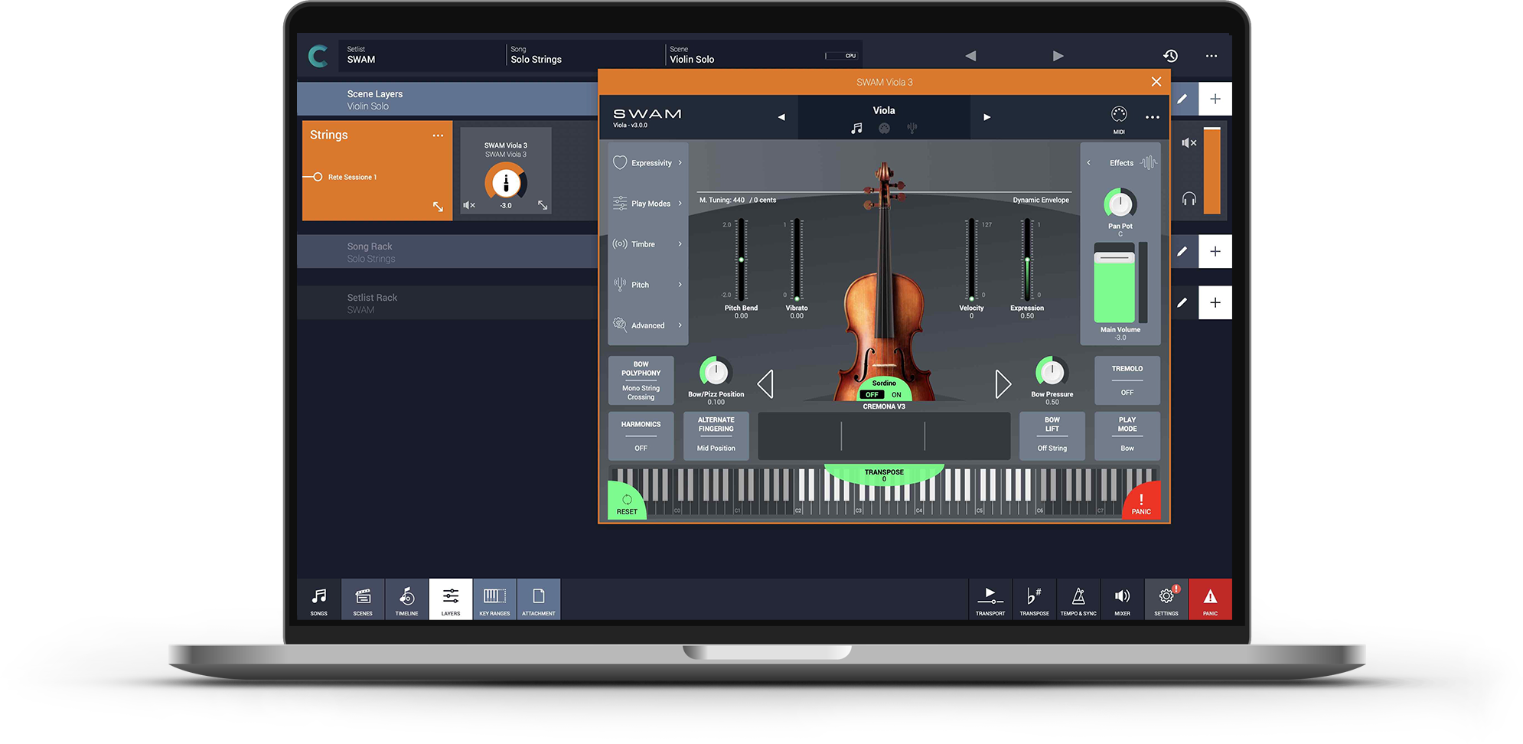Open MIDI mapping in SWAM plugin
This screenshot has width=1523, height=744.
(1119, 119)
